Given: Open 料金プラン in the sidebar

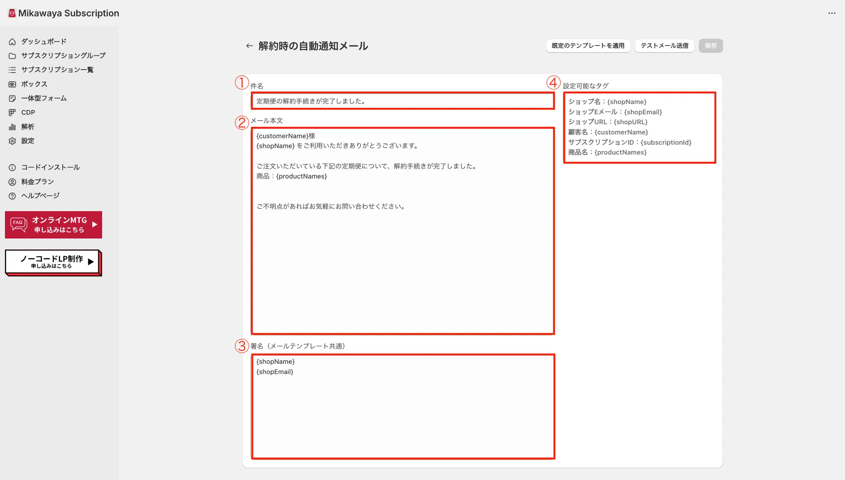Looking at the screenshot, I should (x=38, y=182).
